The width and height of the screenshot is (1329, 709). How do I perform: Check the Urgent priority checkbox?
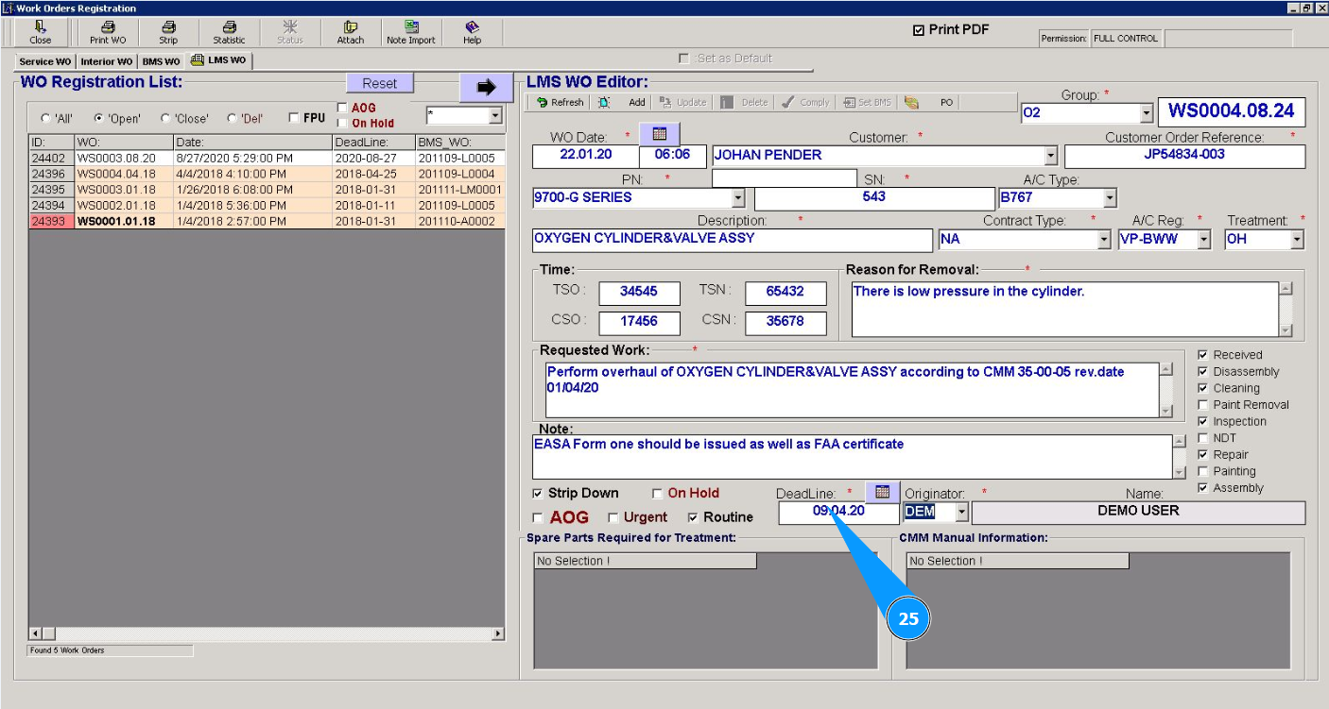[613, 518]
